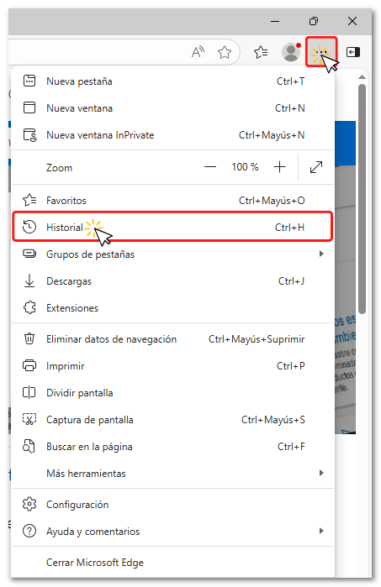The height and width of the screenshot is (587, 381).
Task: Expand the Ayuda y comentarios submenu arrow
Action: pos(321,531)
